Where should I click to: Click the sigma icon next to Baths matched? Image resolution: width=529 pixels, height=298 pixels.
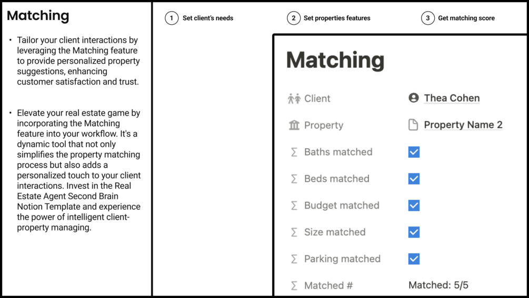[x=294, y=152]
